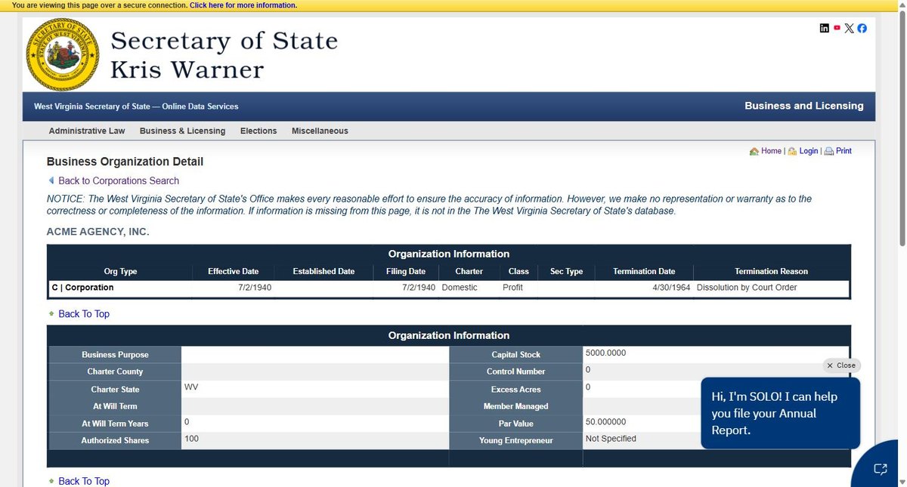Click the Org Type column header
The width and height of the screenshot is (907, 487).
(x=120, y=272)
